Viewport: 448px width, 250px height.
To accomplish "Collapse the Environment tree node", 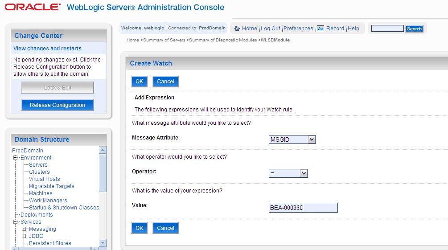I will pos(16,157).
